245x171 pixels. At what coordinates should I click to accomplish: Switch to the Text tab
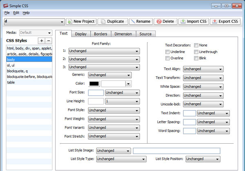pyautogui.click(x=63, y=33)
